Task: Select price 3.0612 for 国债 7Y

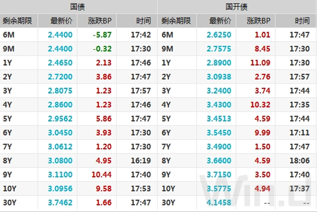Action: pyautogui.click(x=60, y=146)
